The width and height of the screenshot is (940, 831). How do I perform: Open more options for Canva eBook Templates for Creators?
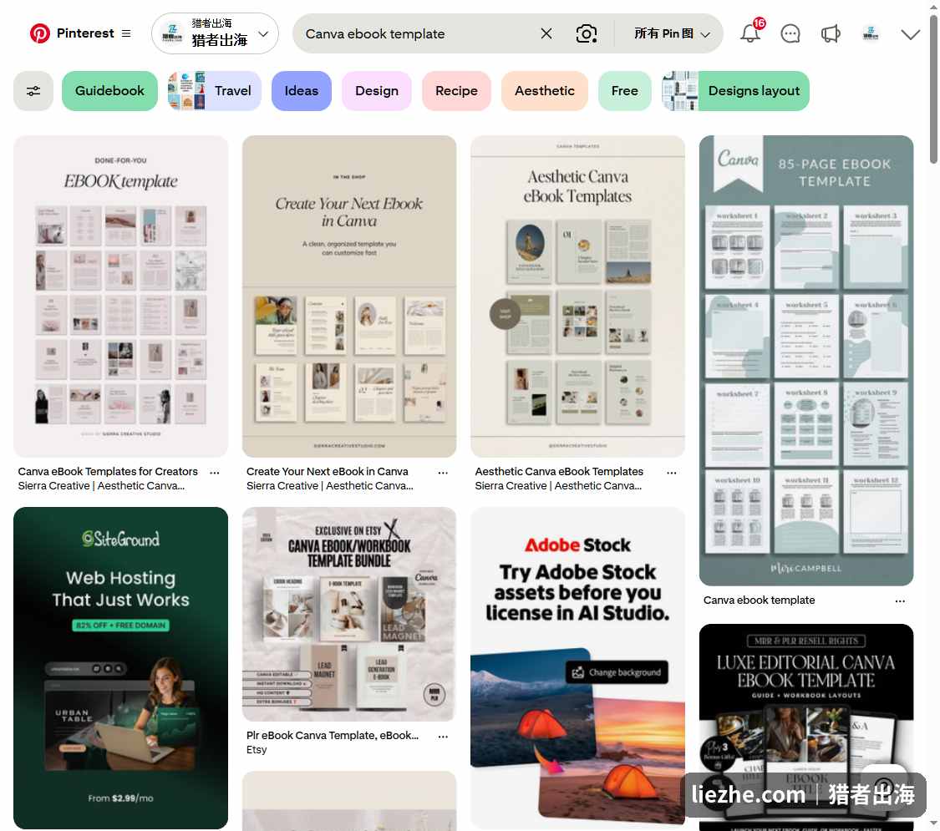(x=215, y=473)
